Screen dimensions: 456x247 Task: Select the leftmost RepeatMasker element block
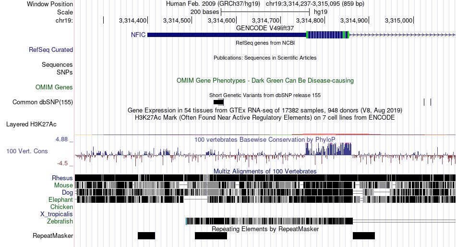[x=146, y=235]
